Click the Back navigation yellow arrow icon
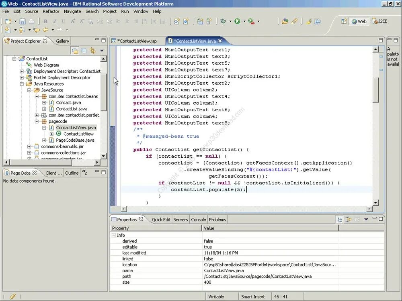This screenshot has width=402, height=301. click(x=45, y=30)
